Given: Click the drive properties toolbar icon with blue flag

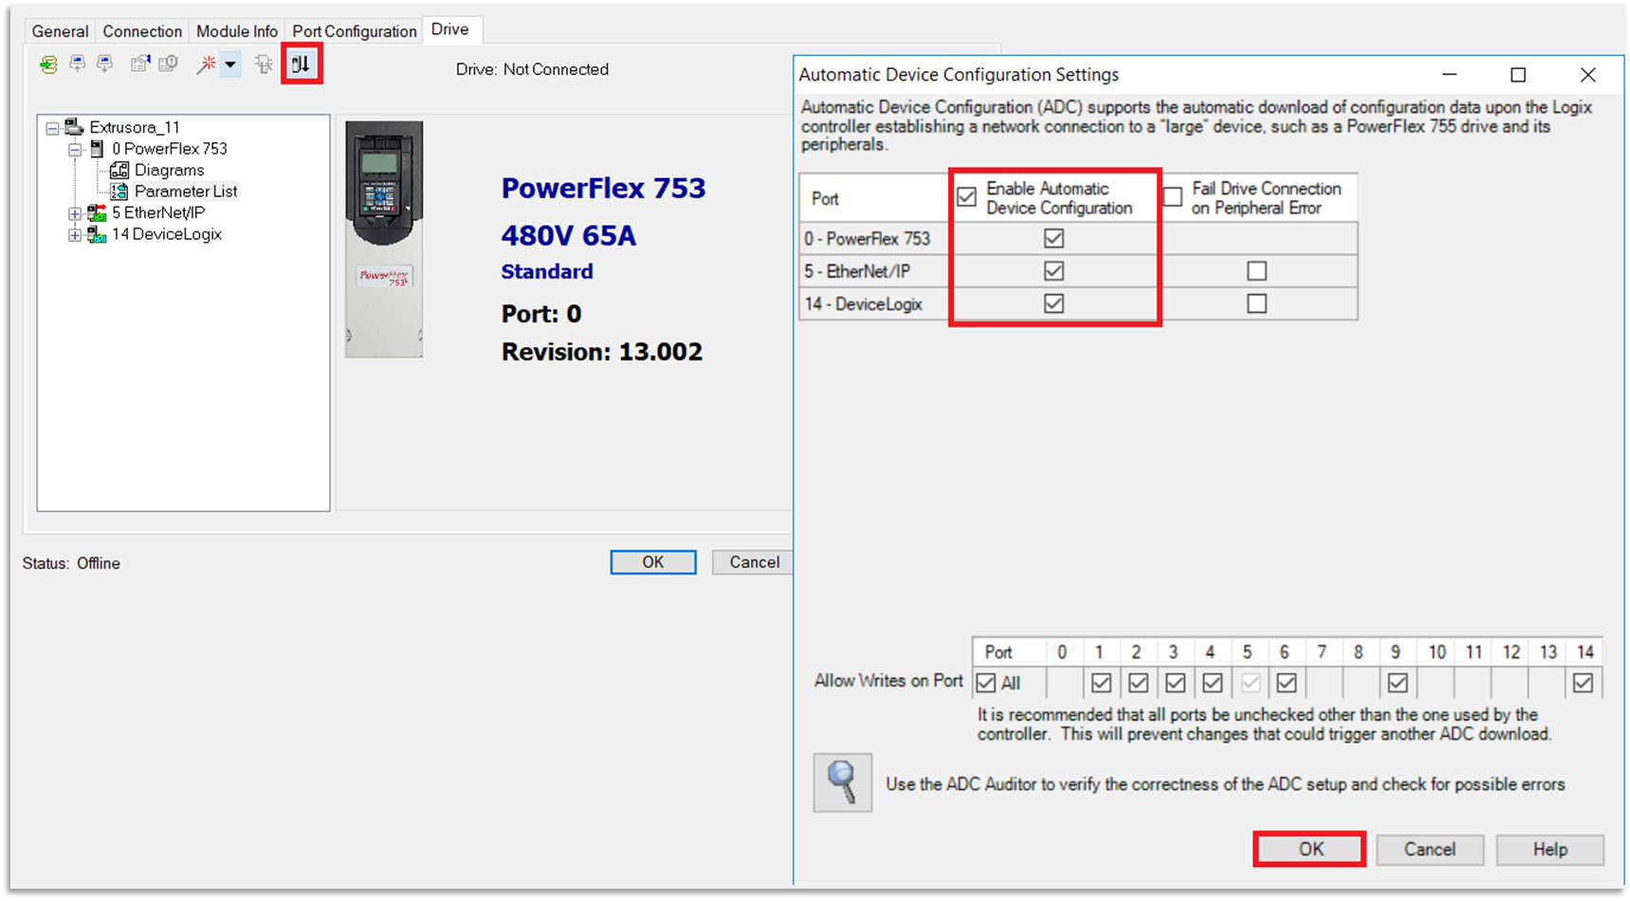Looking at the screenshot, I should click(140, 64).
